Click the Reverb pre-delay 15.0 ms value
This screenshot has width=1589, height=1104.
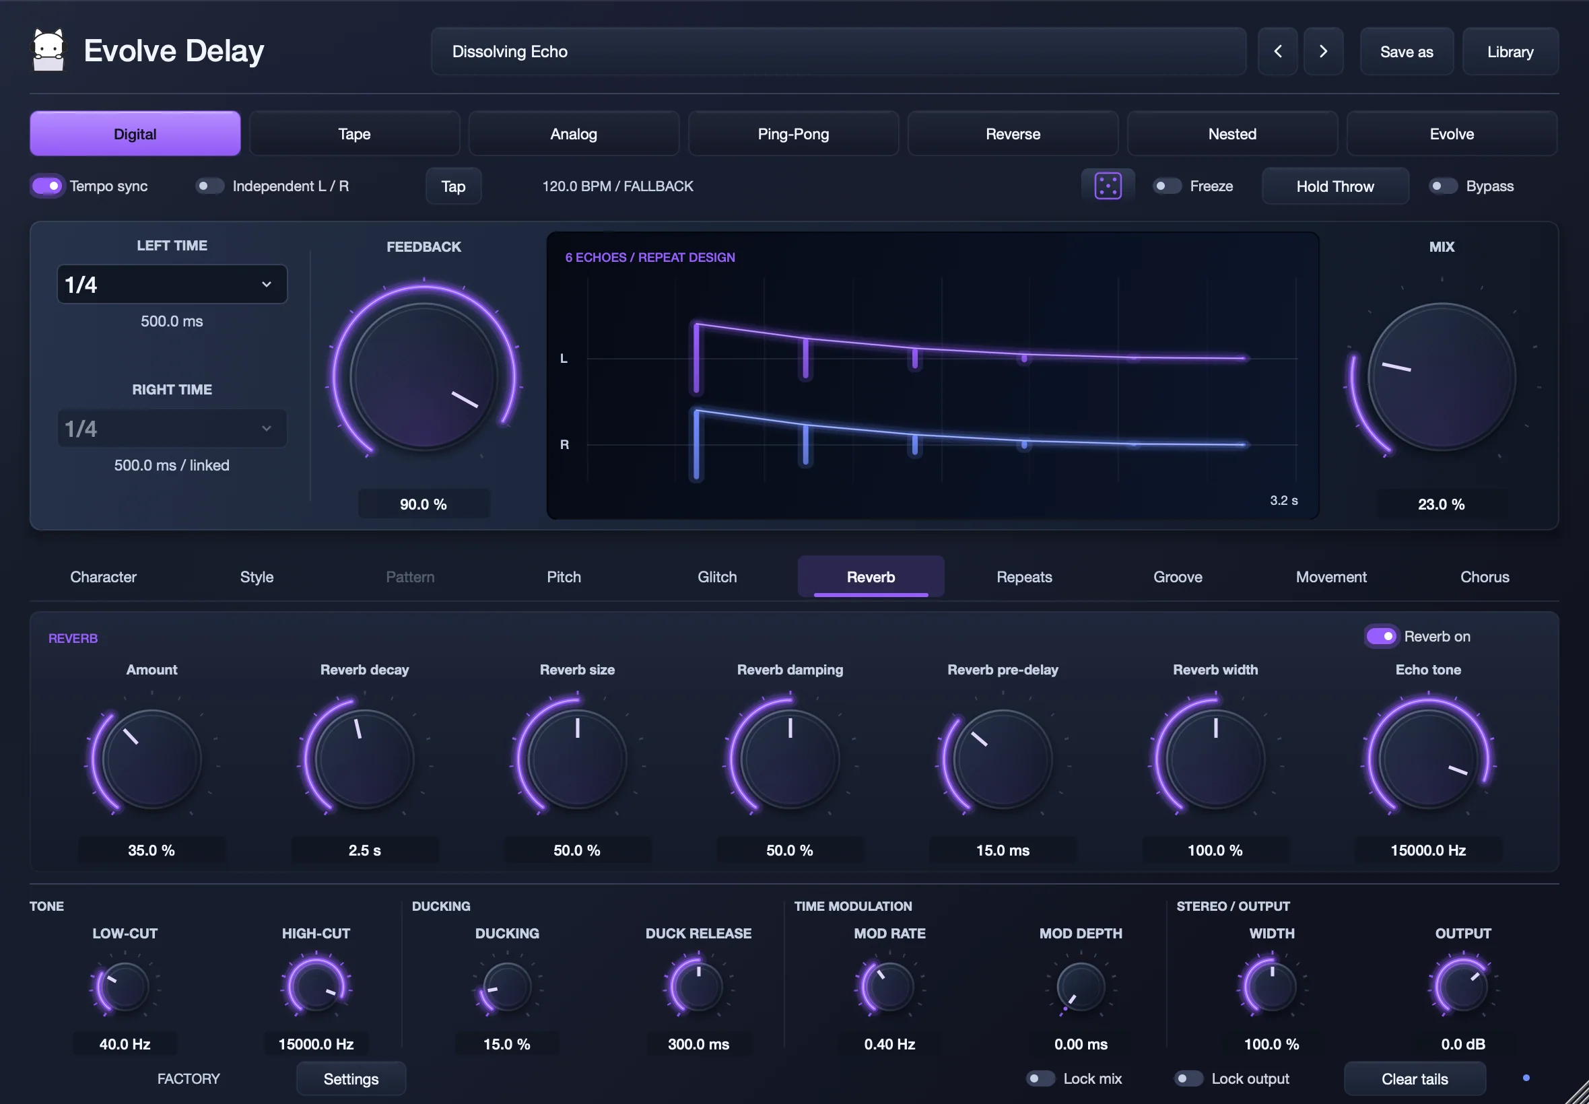coord(1003,850)
